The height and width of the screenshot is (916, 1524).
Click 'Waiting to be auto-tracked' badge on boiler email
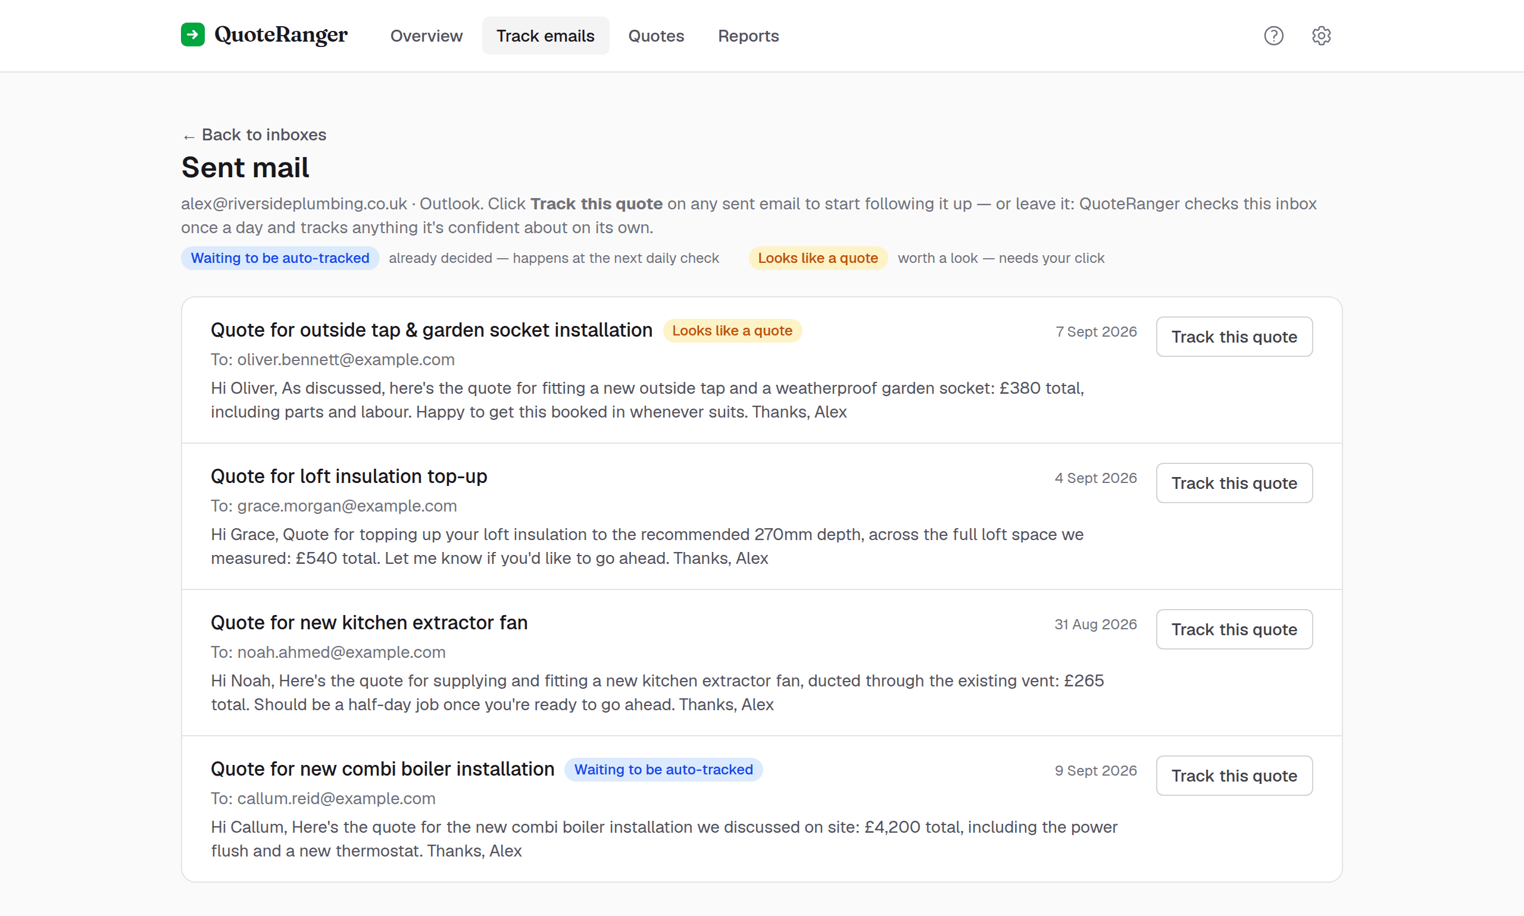click(x=663, y=769)
